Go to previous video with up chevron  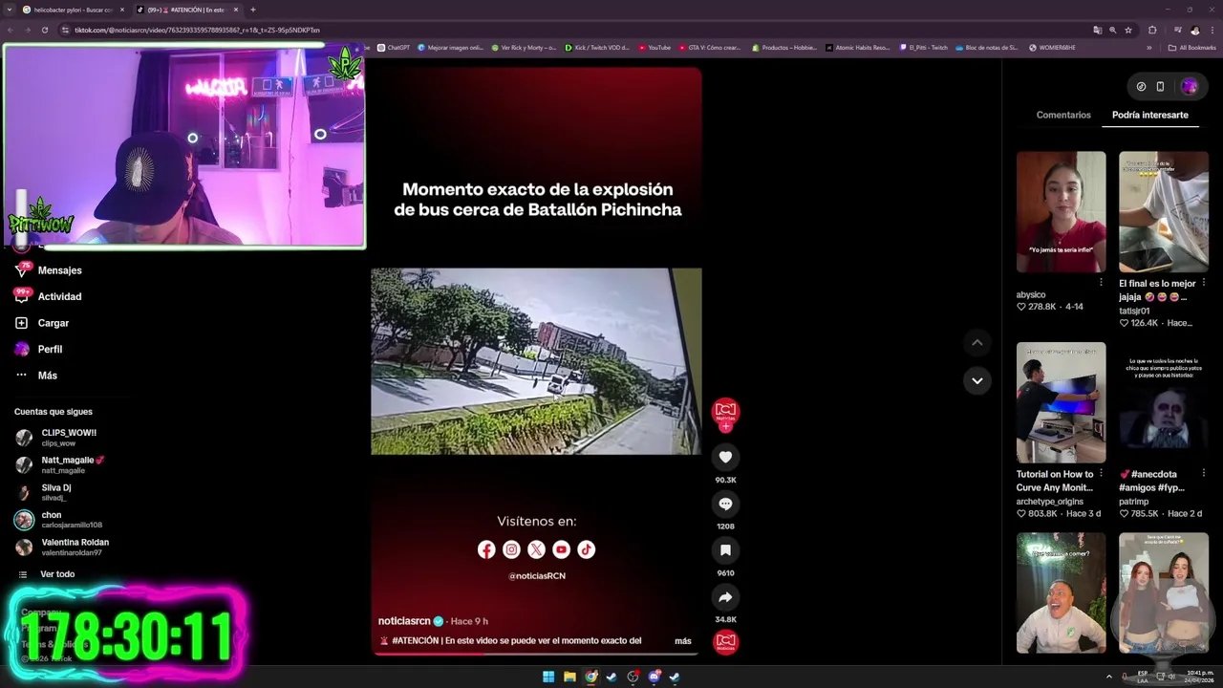pyautogui.click(x=976, y=342)
